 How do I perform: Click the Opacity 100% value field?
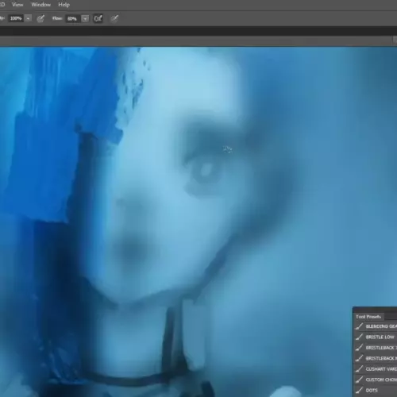pyautogui.click(x=16, y=18)
